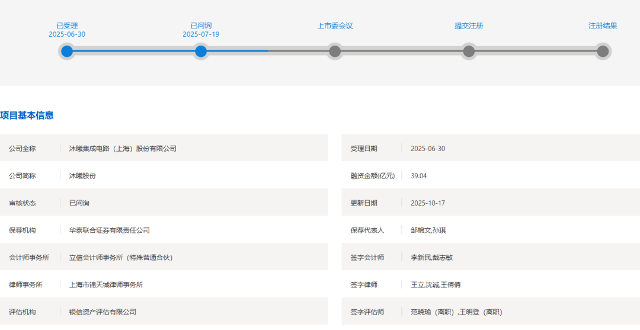Click law firm 上海市锦天城律师事务所 value
Image resolution: width=640 pixels, height=330 pixels.
tap(106, 285)
